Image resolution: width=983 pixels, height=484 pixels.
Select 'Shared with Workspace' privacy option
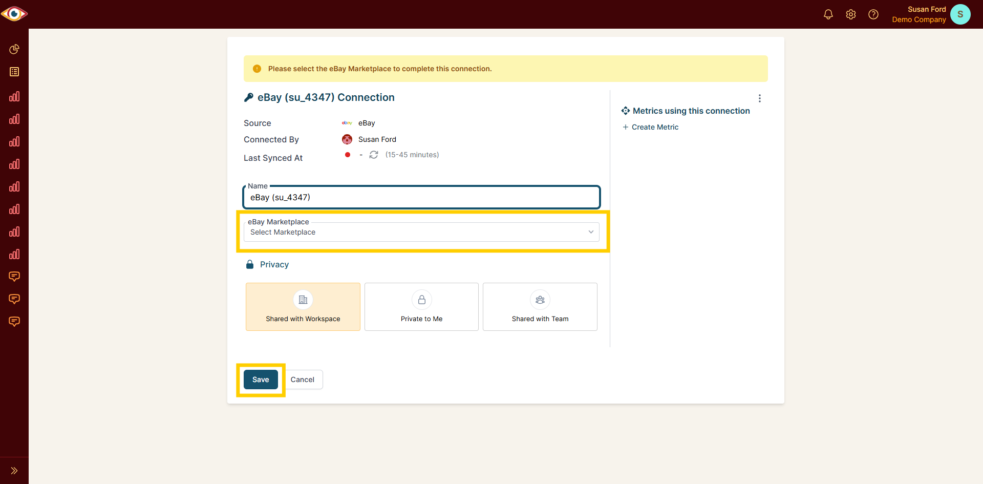(303, 307)
